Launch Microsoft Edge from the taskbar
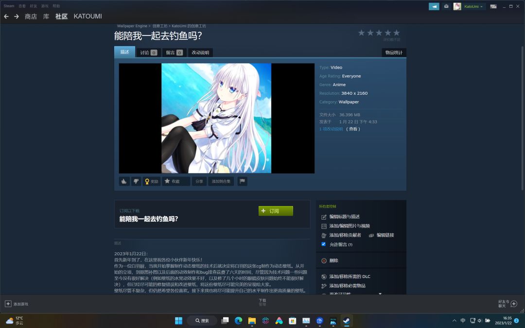This screenshot has height=328, width=525. click(238, 321)
